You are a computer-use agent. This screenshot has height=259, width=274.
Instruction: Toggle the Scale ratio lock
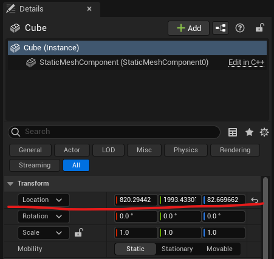79,232
